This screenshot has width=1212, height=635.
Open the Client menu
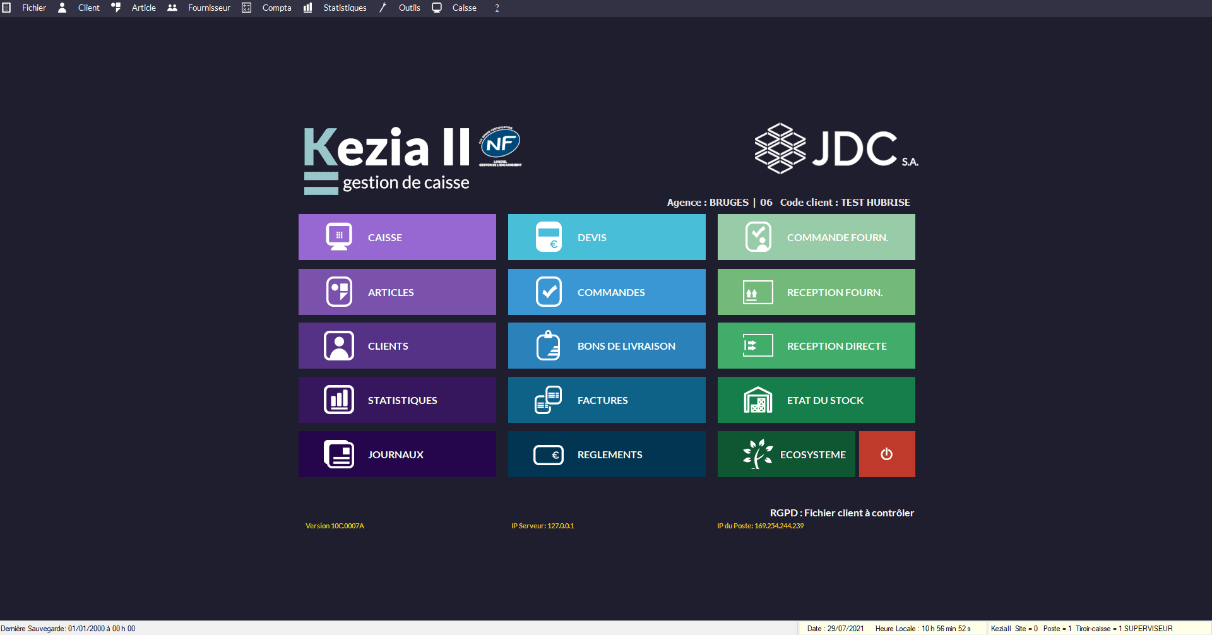89,8
